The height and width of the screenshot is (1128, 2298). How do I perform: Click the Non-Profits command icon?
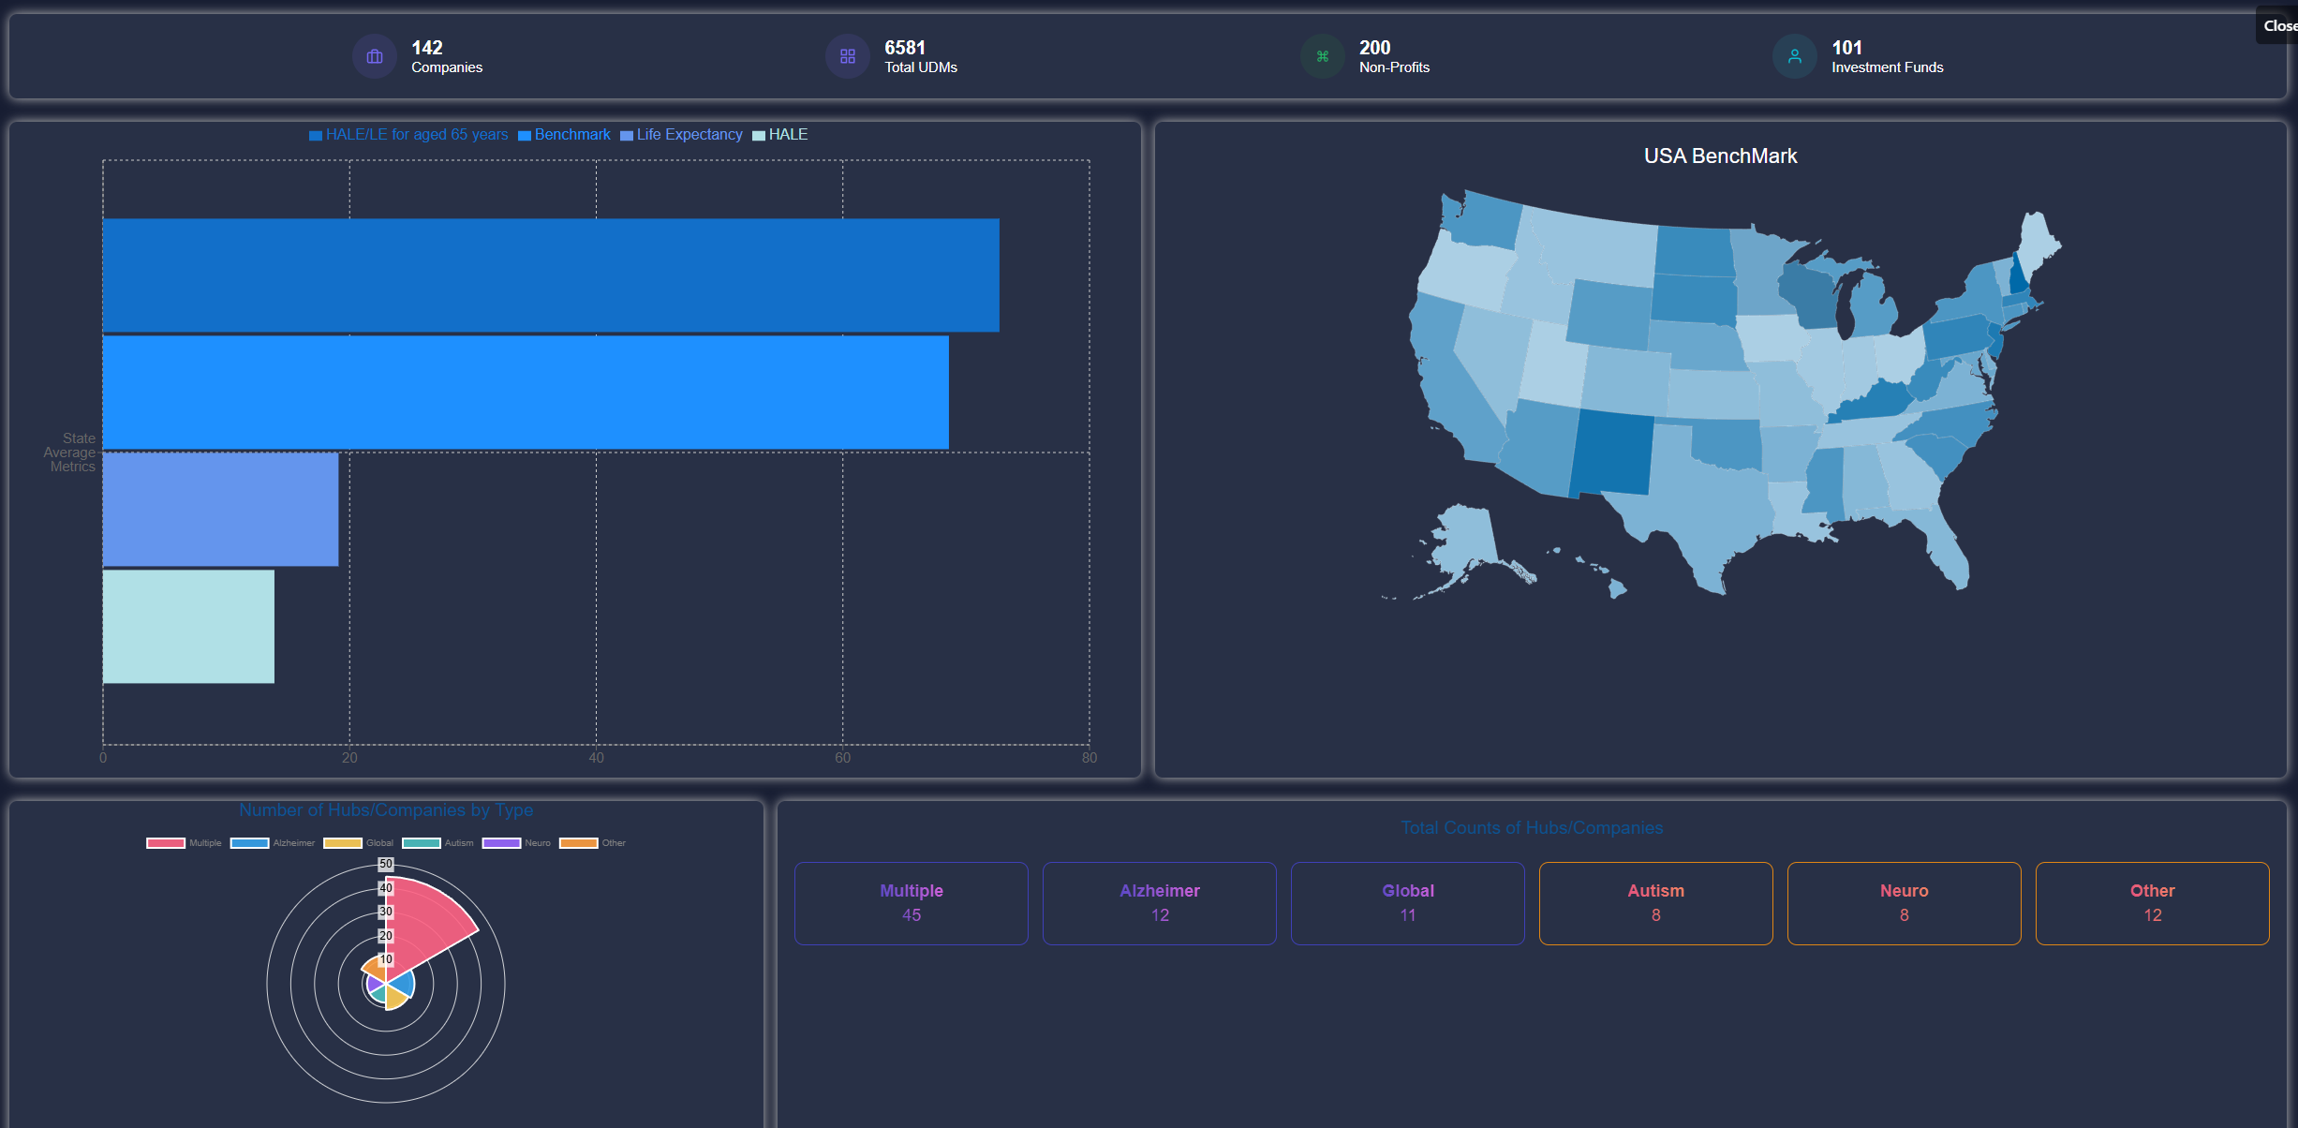[1323, 57]
